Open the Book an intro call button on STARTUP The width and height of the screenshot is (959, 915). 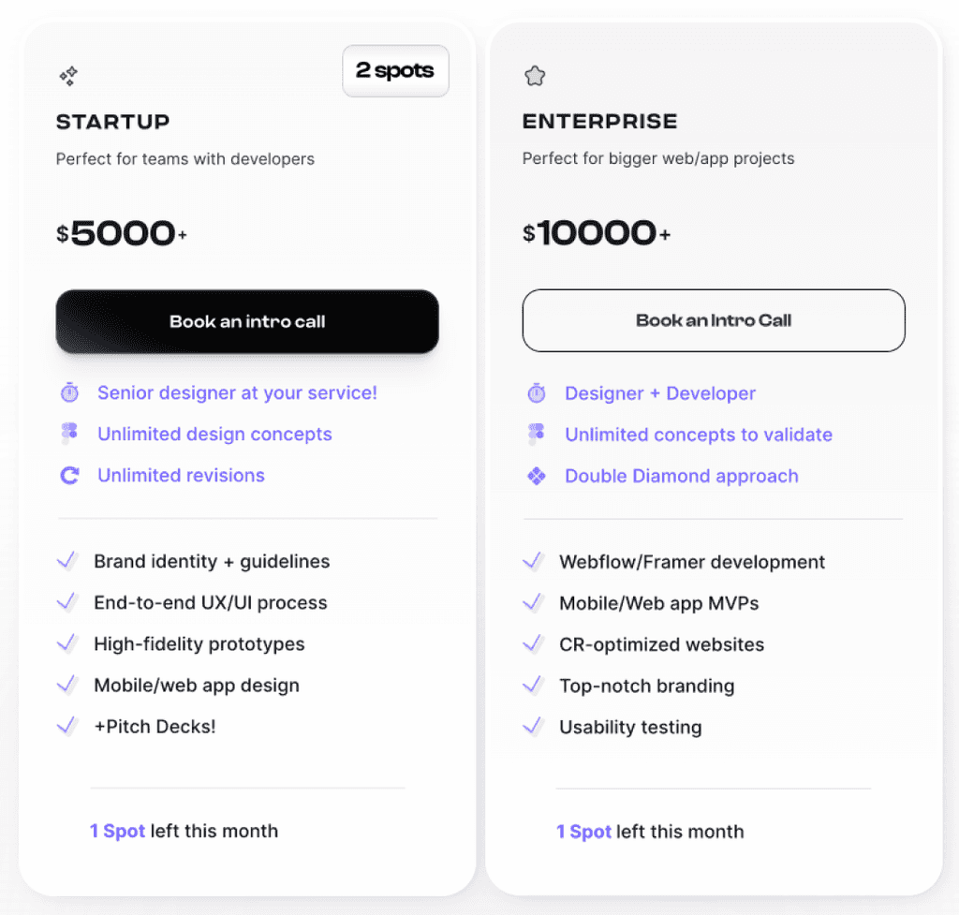click(246, 321)
